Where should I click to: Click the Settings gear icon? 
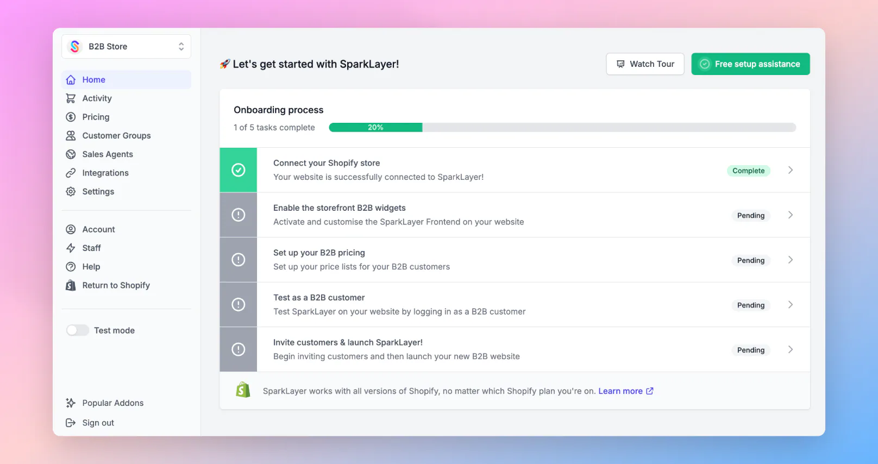pos(71,192)
